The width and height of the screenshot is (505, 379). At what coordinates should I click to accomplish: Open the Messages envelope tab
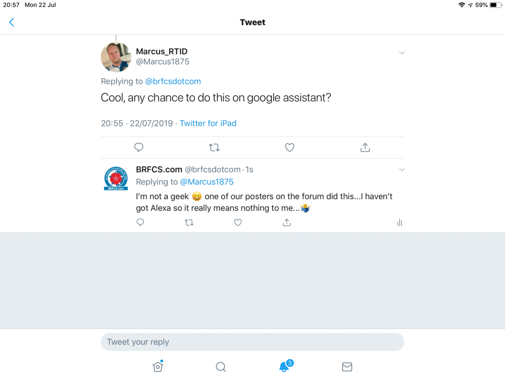click(347, 367)
